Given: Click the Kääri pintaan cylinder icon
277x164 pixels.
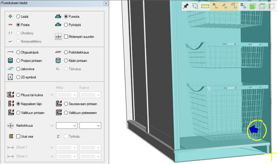Looking at the screenshot, I should 58,60.
